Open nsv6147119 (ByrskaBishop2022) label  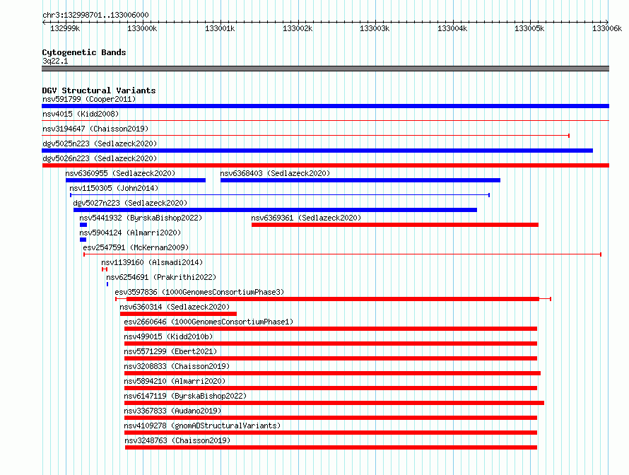(x=185, y=396)
